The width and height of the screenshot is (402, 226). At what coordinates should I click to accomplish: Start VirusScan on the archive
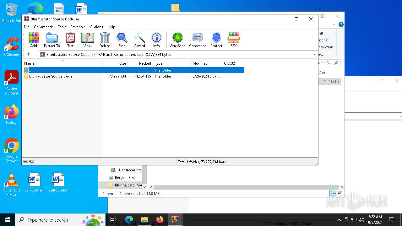pyautogui.click(x=177, y=40)
